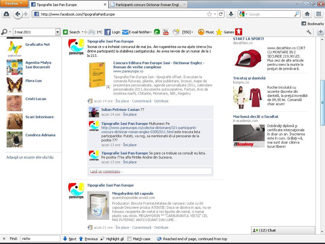
Task: Click the page vertical scrollbar thumb
Action: point(322,103)
